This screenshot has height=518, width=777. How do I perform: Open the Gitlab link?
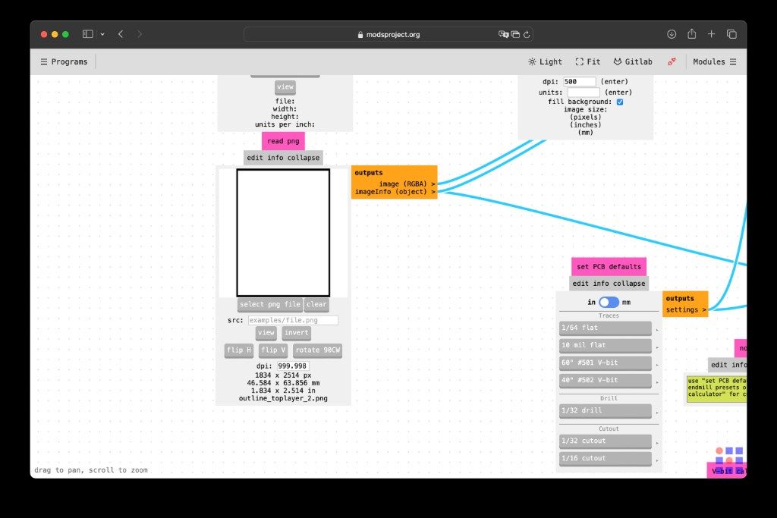click(x=633, y=62)
